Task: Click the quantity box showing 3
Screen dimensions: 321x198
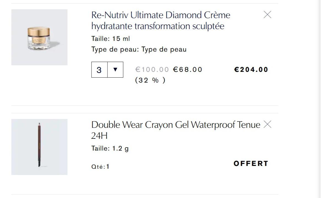Action: (x=99, y=70)
